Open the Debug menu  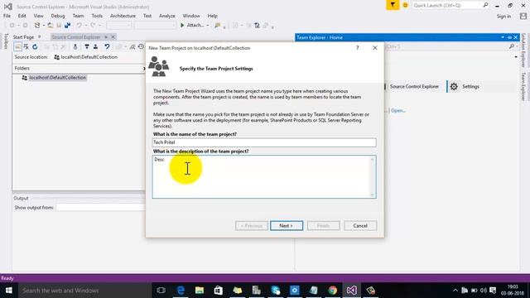point(58,16)
